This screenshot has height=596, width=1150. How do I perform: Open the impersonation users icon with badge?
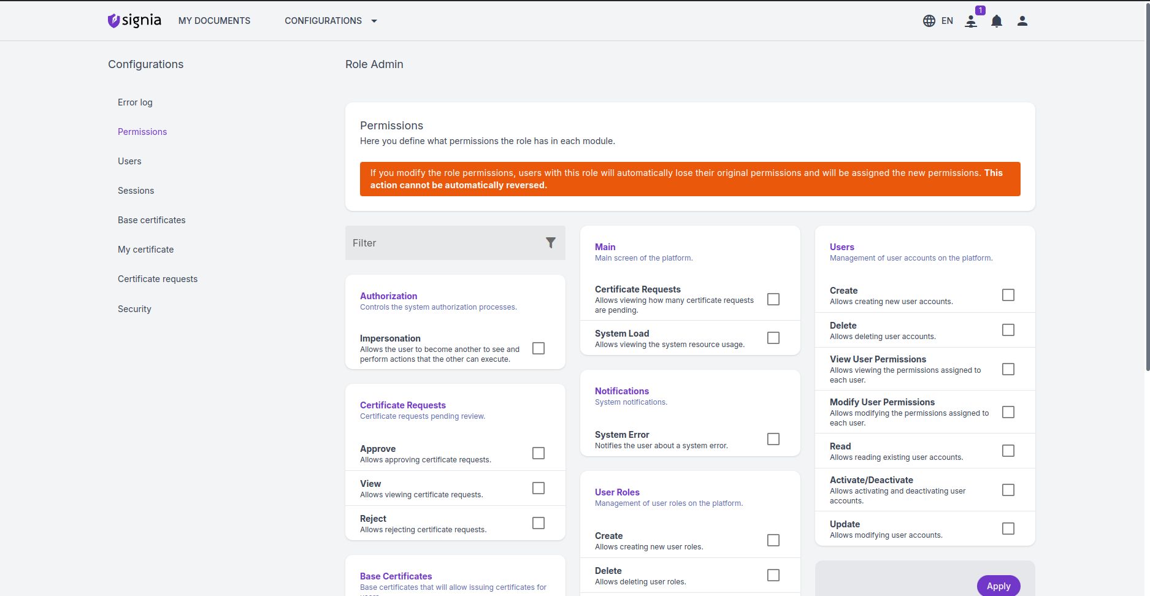pyautogui.click(x=971, y=21)
